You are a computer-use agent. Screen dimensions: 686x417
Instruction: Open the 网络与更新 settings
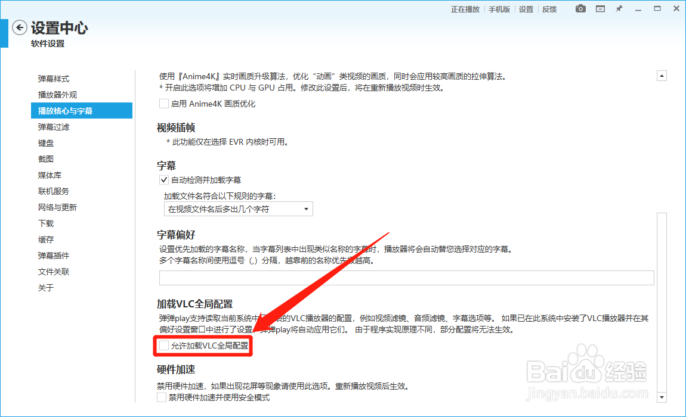pyautogui.click(x=81, y=207)
